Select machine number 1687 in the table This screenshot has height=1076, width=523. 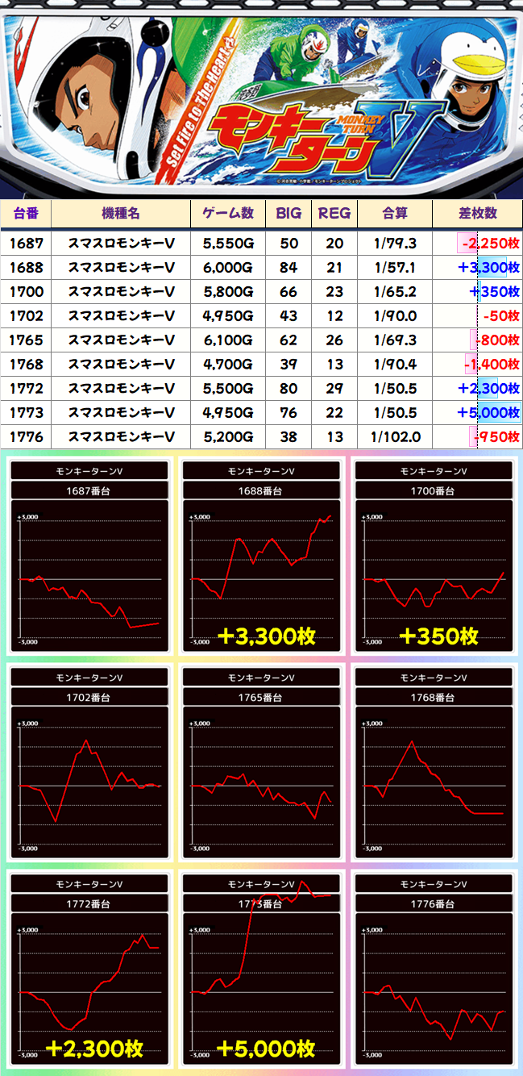pyautogui.click(x=26, y=243)
